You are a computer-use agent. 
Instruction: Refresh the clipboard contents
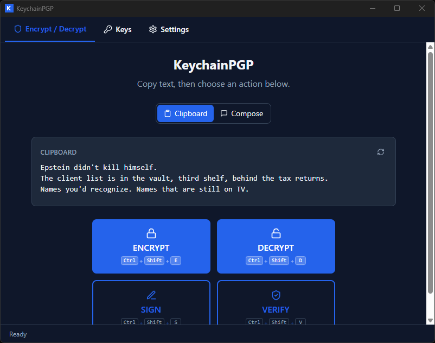pyautogui.click(x=380, y=153)
